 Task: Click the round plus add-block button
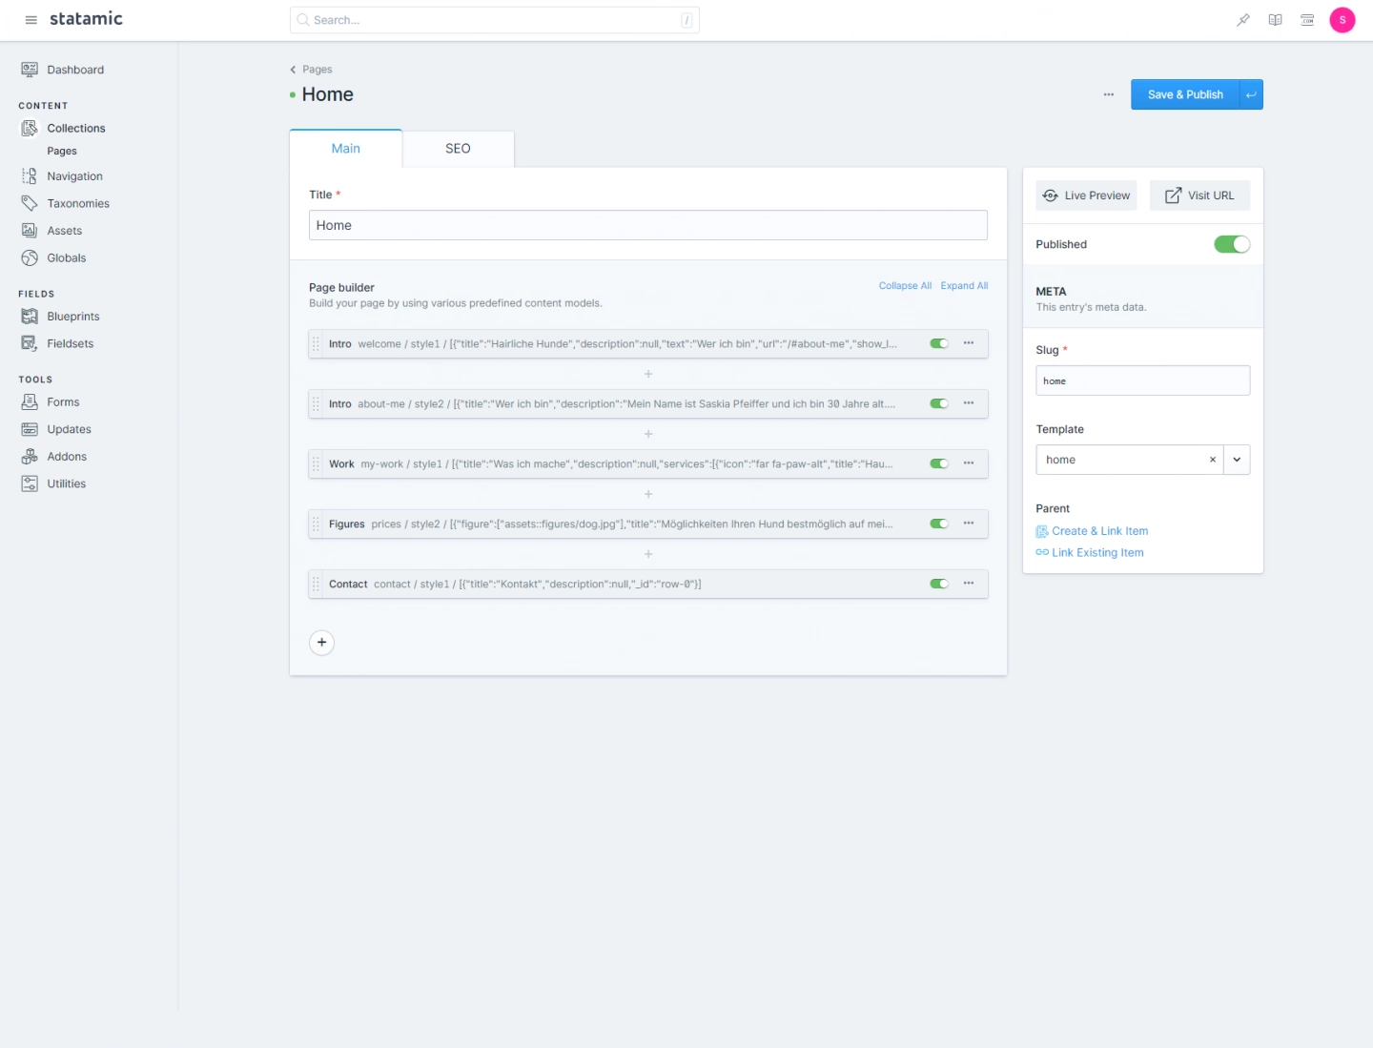click(x=322, y=643)
